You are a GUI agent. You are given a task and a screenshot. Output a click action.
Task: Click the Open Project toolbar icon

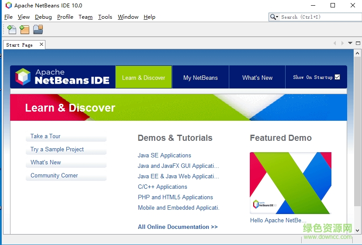pyautogui.click(x=38, y=30)
